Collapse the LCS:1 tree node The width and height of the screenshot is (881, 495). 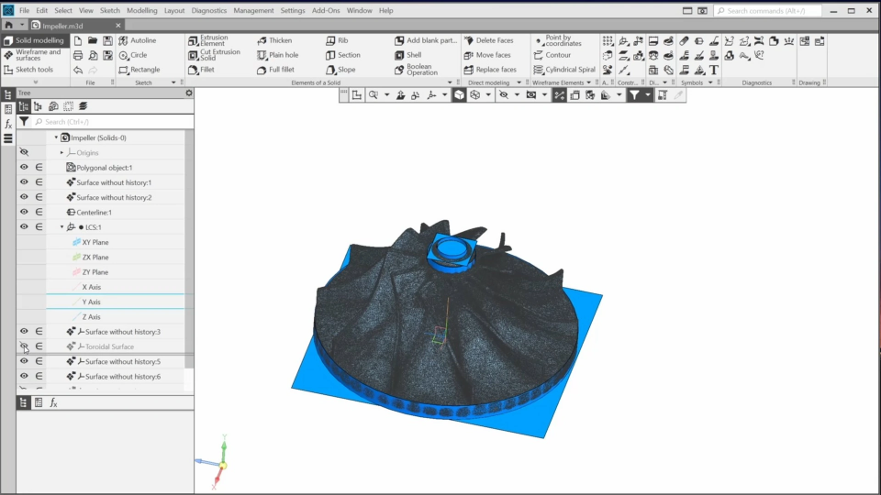point(62,226)
